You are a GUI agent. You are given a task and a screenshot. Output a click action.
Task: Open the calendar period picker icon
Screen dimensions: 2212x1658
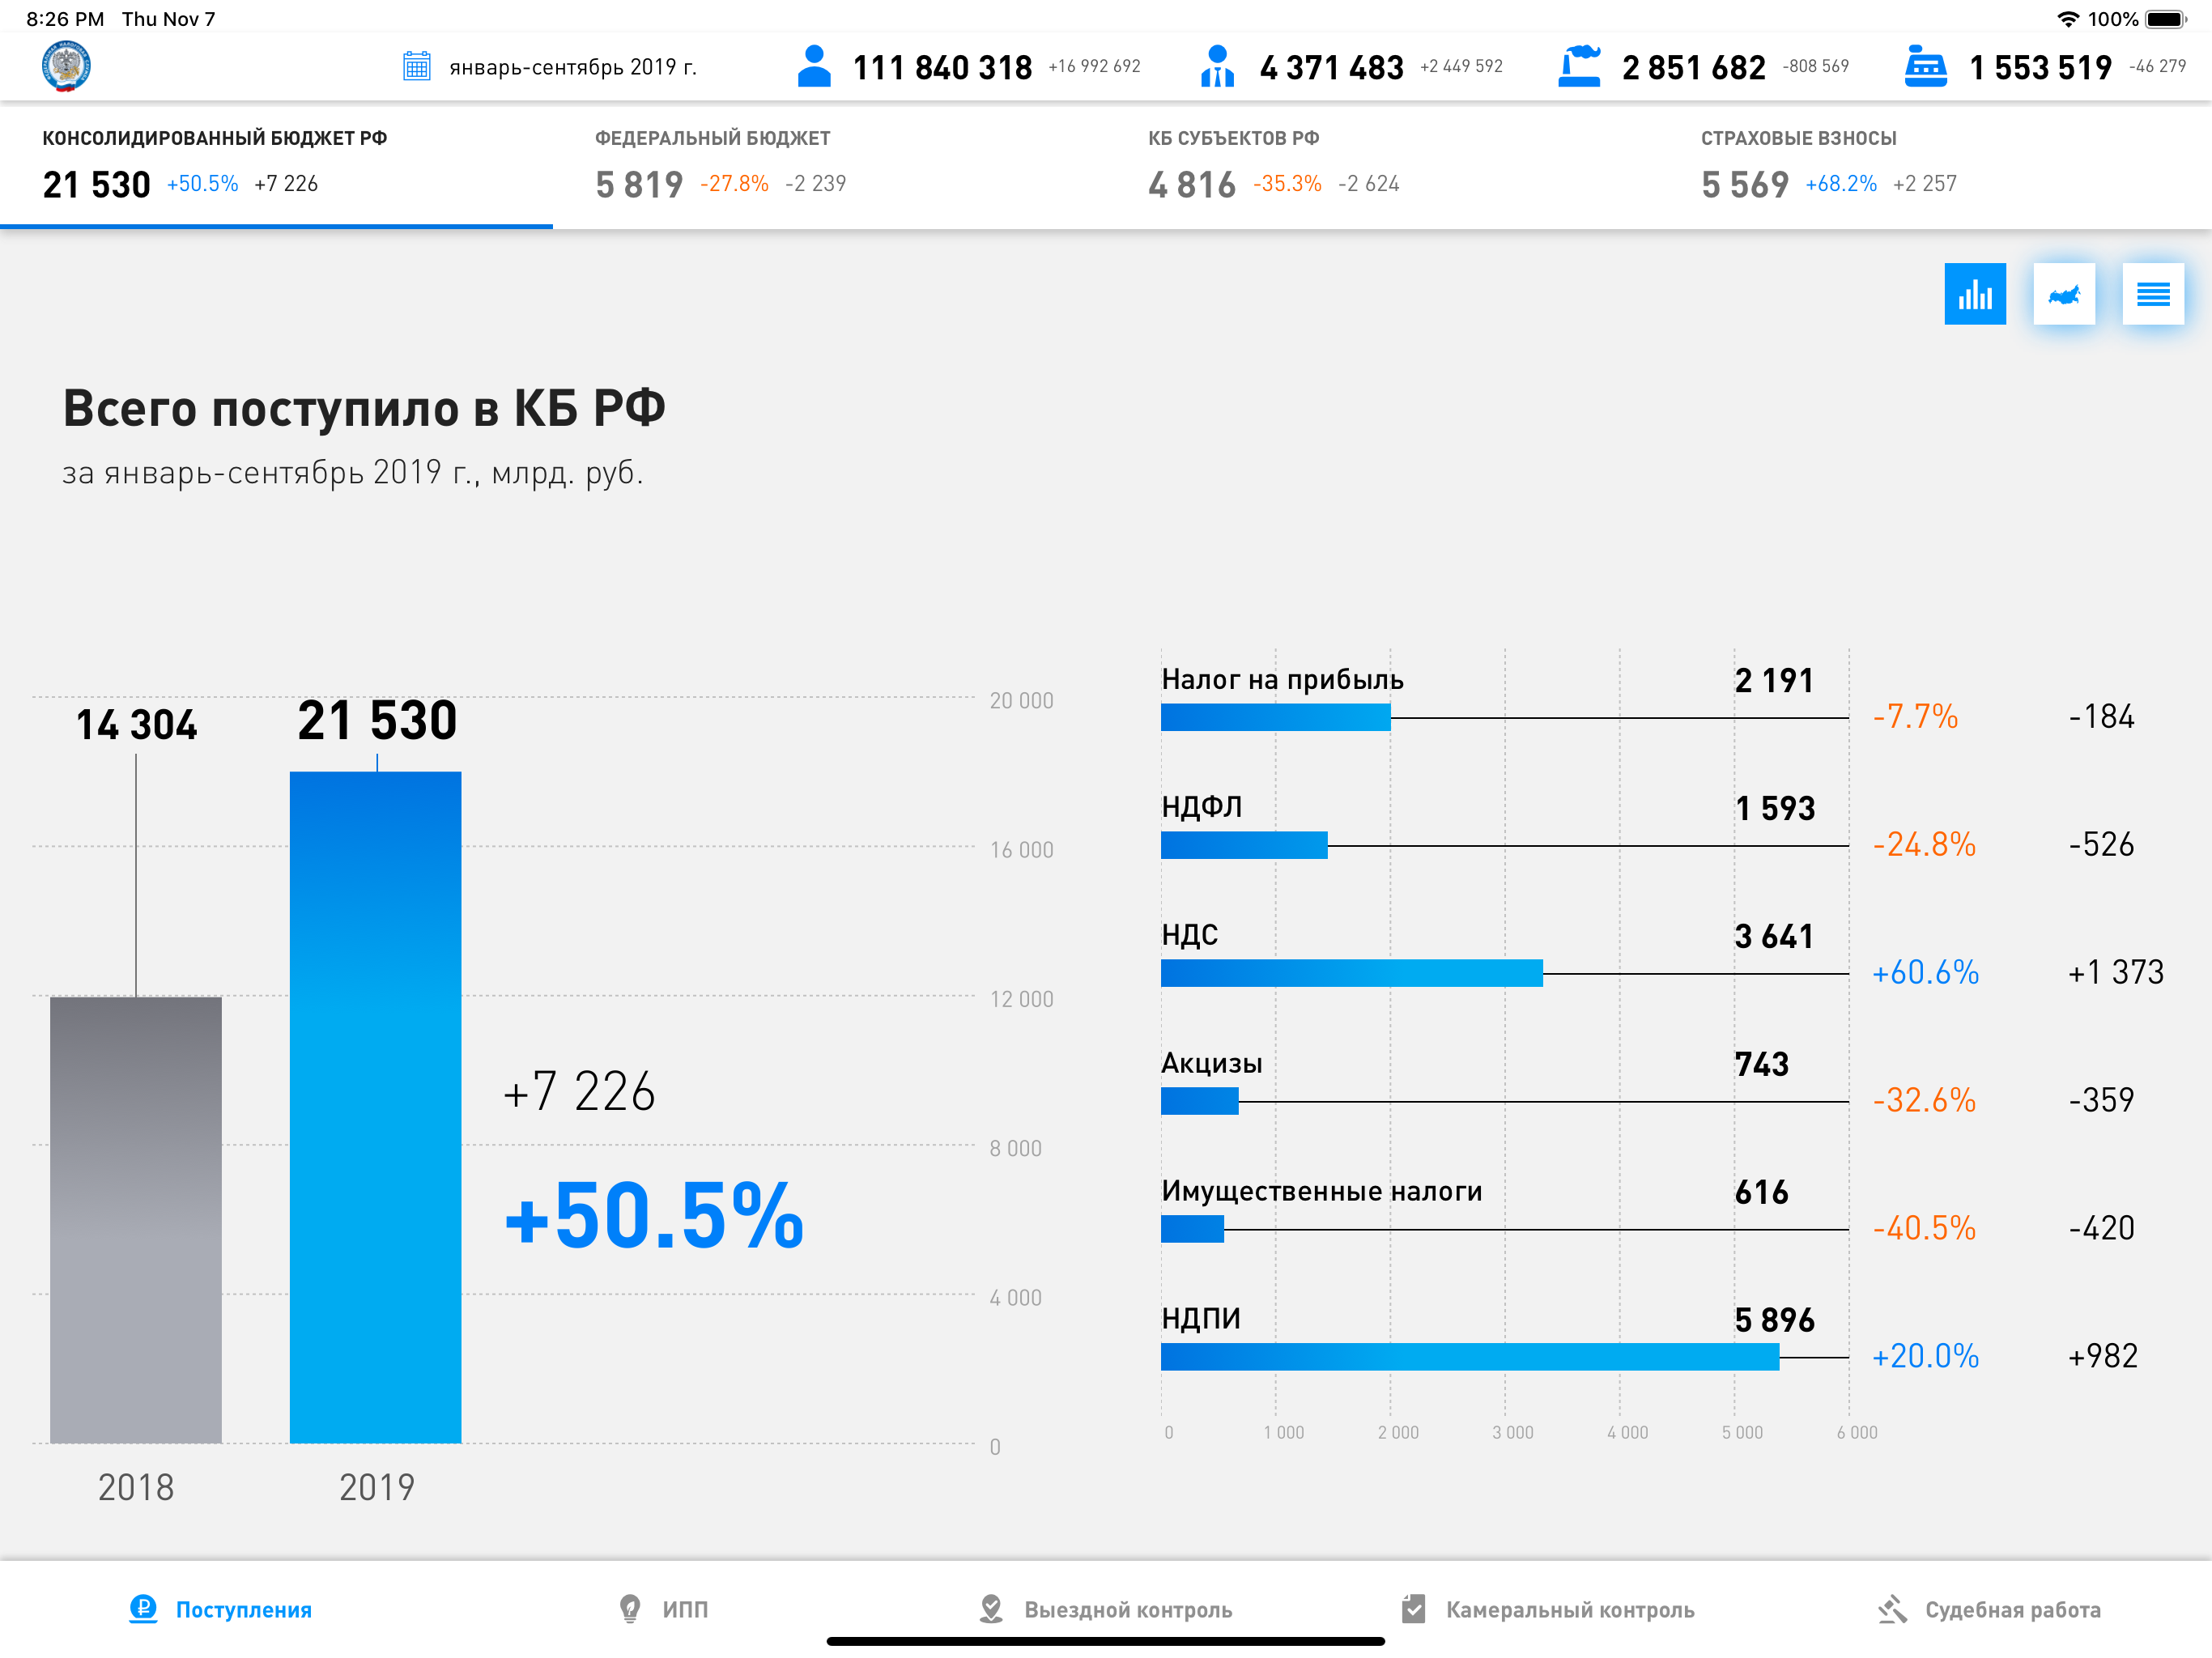416,67
